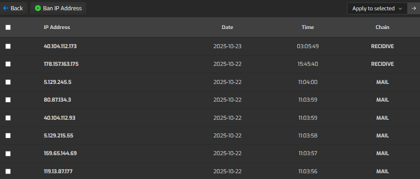Viewport: 420px width, 179px height.
Task: Click the blue back arrow icon
Action: (6, 8)
